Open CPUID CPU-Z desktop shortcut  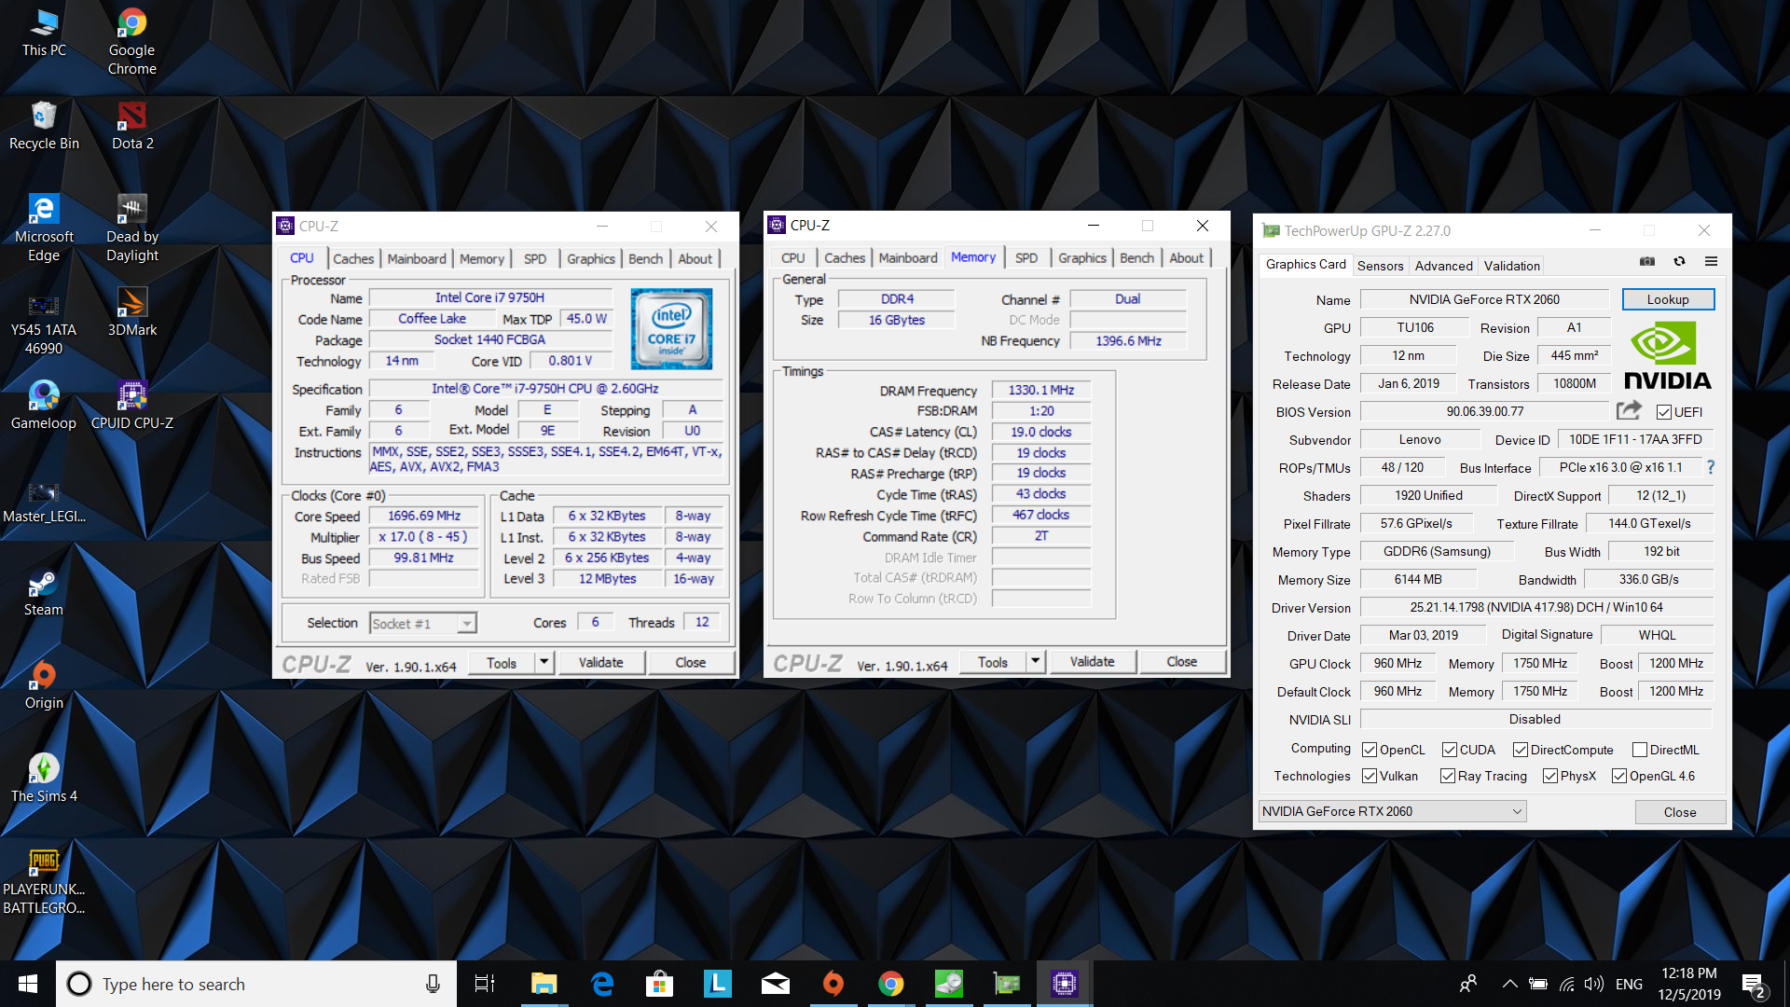click(x=131, y=406)
